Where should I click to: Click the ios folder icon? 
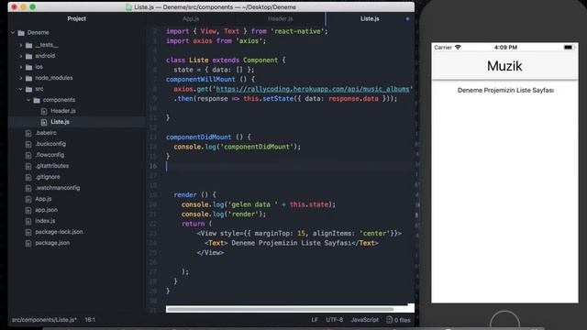(28, 67)
